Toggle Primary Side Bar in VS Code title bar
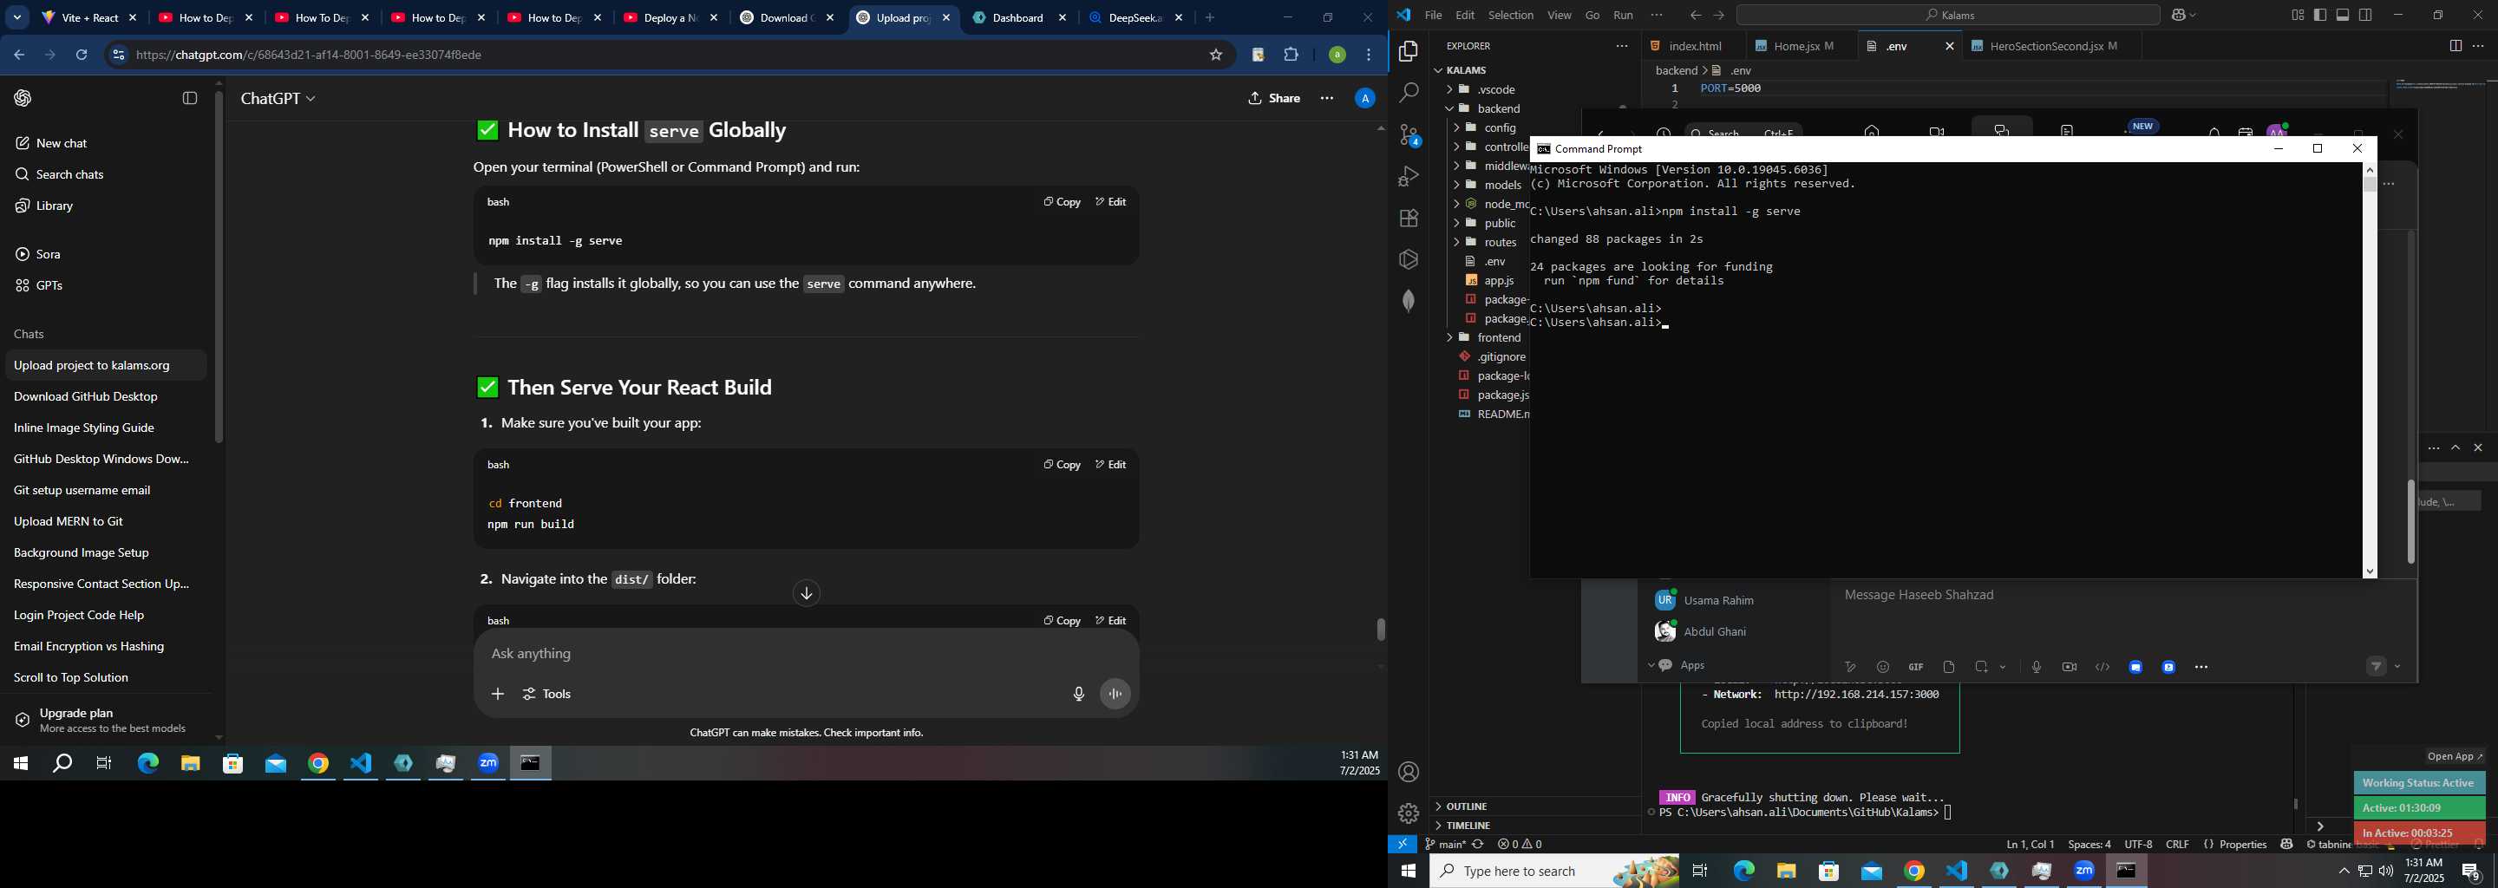This screenshot has width=2498, height=888. tap(2319, 16)
